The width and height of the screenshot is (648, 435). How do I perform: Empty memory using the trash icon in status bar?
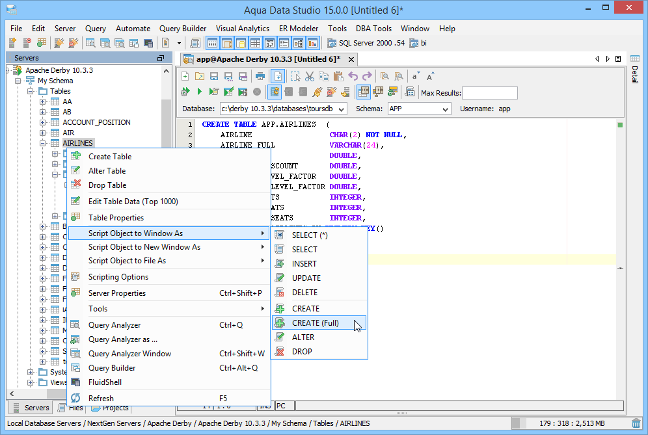point(636,423)
